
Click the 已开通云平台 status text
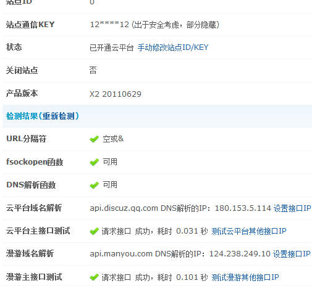pyautogui.click(x=112, y=47)
